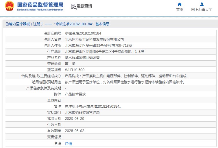Select remark 原注册证号:京械注准20182450184
This screenshot has width=218, height=148.
click(93, 107)
